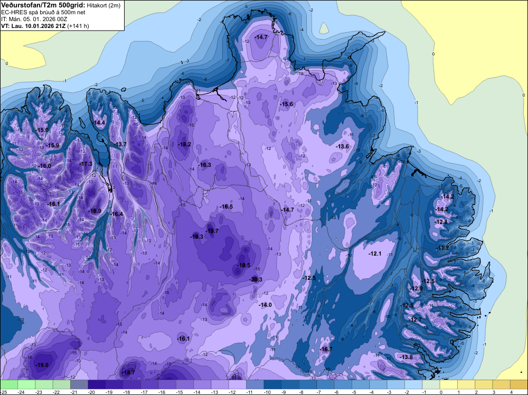
Task: Click the -15.9 temperature label
Action: click(52, 145)
